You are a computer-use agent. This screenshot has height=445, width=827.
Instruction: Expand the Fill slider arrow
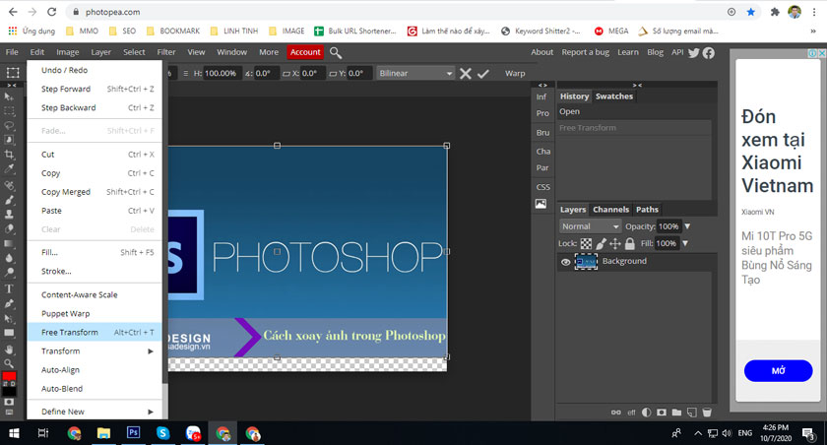pos(685,243)
